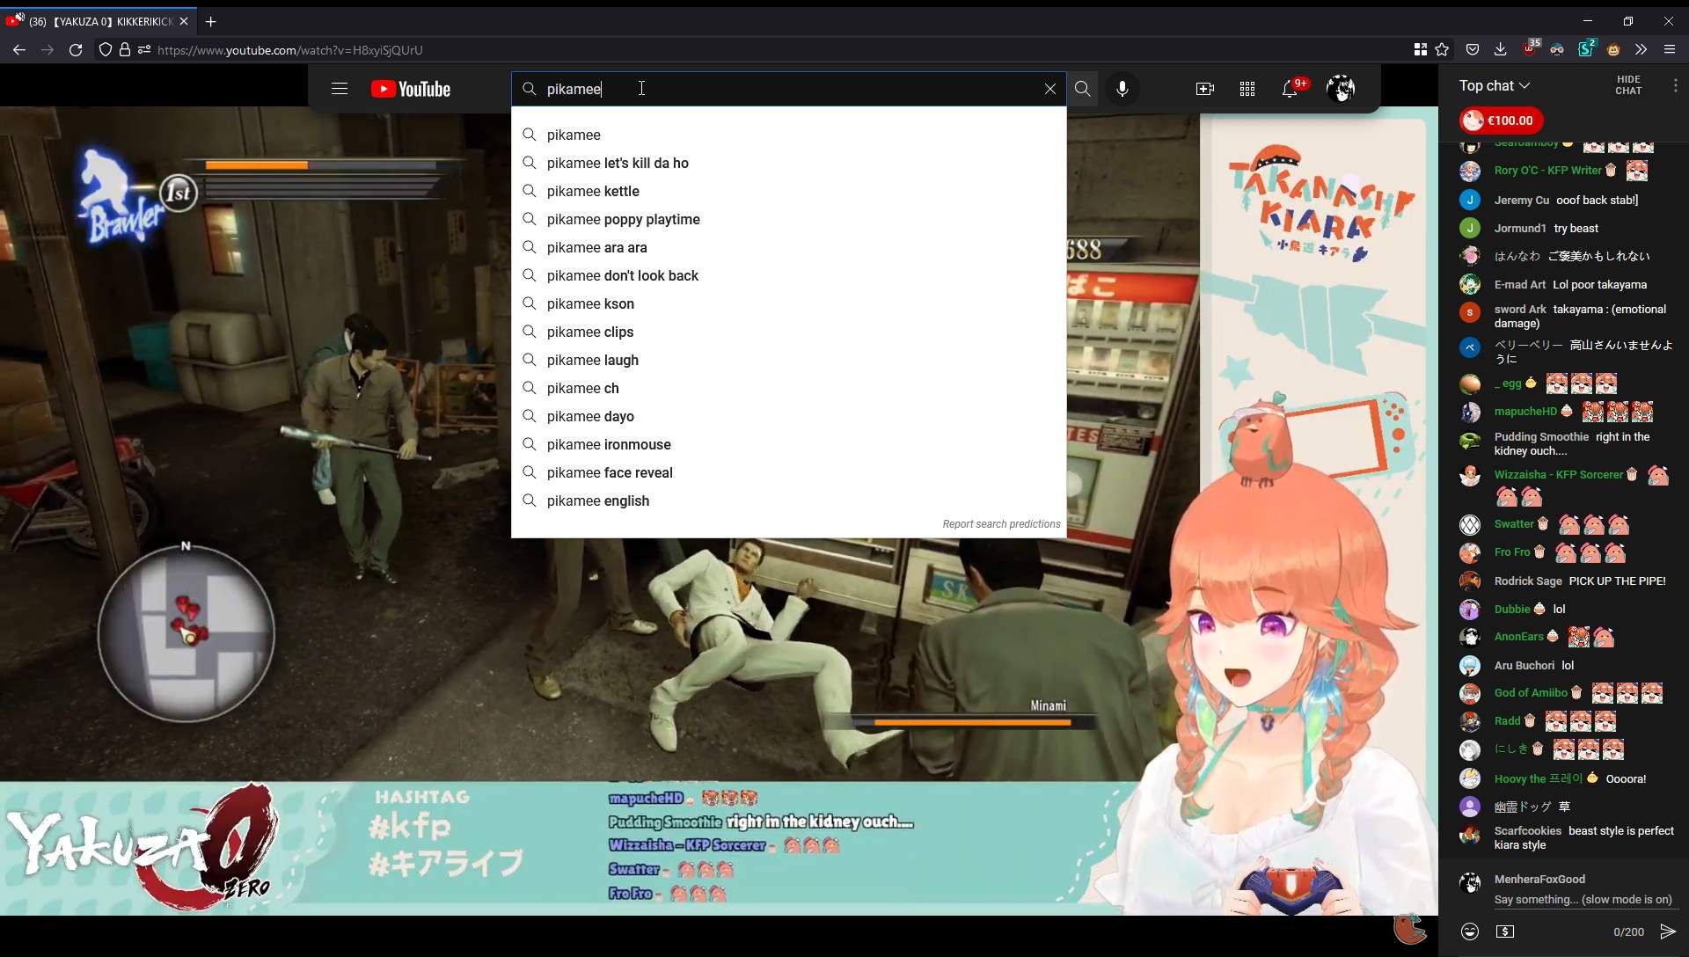This screenshot has width=1689, height=957.
Task: Open browser application menu
Action: tap(1669, 50)
